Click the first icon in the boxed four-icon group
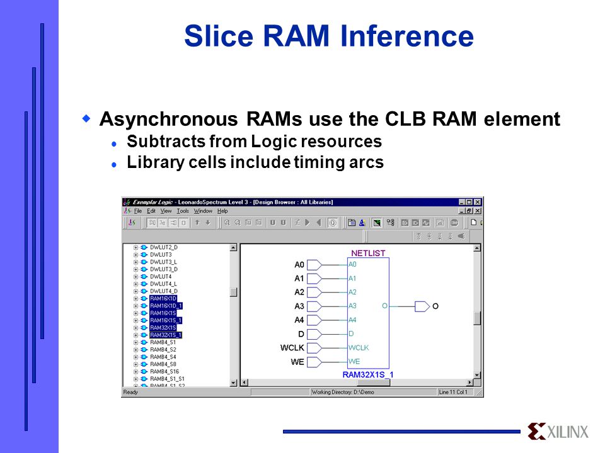The width and height of the screenshot is (605, 453). tap(153, 223)
